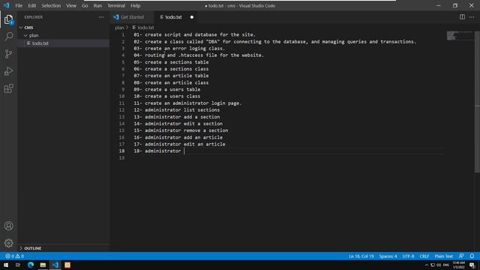
Task: Open the Action Center notifications icon
Action: click(472, 265)
